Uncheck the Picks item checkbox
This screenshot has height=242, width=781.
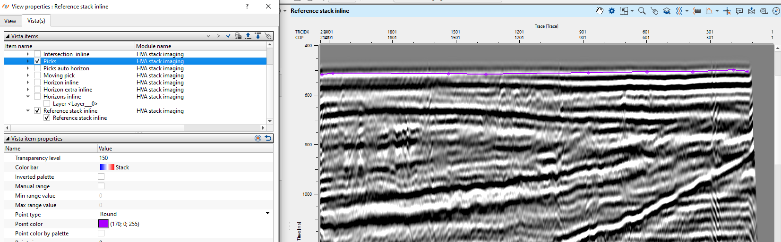(37, 61)
